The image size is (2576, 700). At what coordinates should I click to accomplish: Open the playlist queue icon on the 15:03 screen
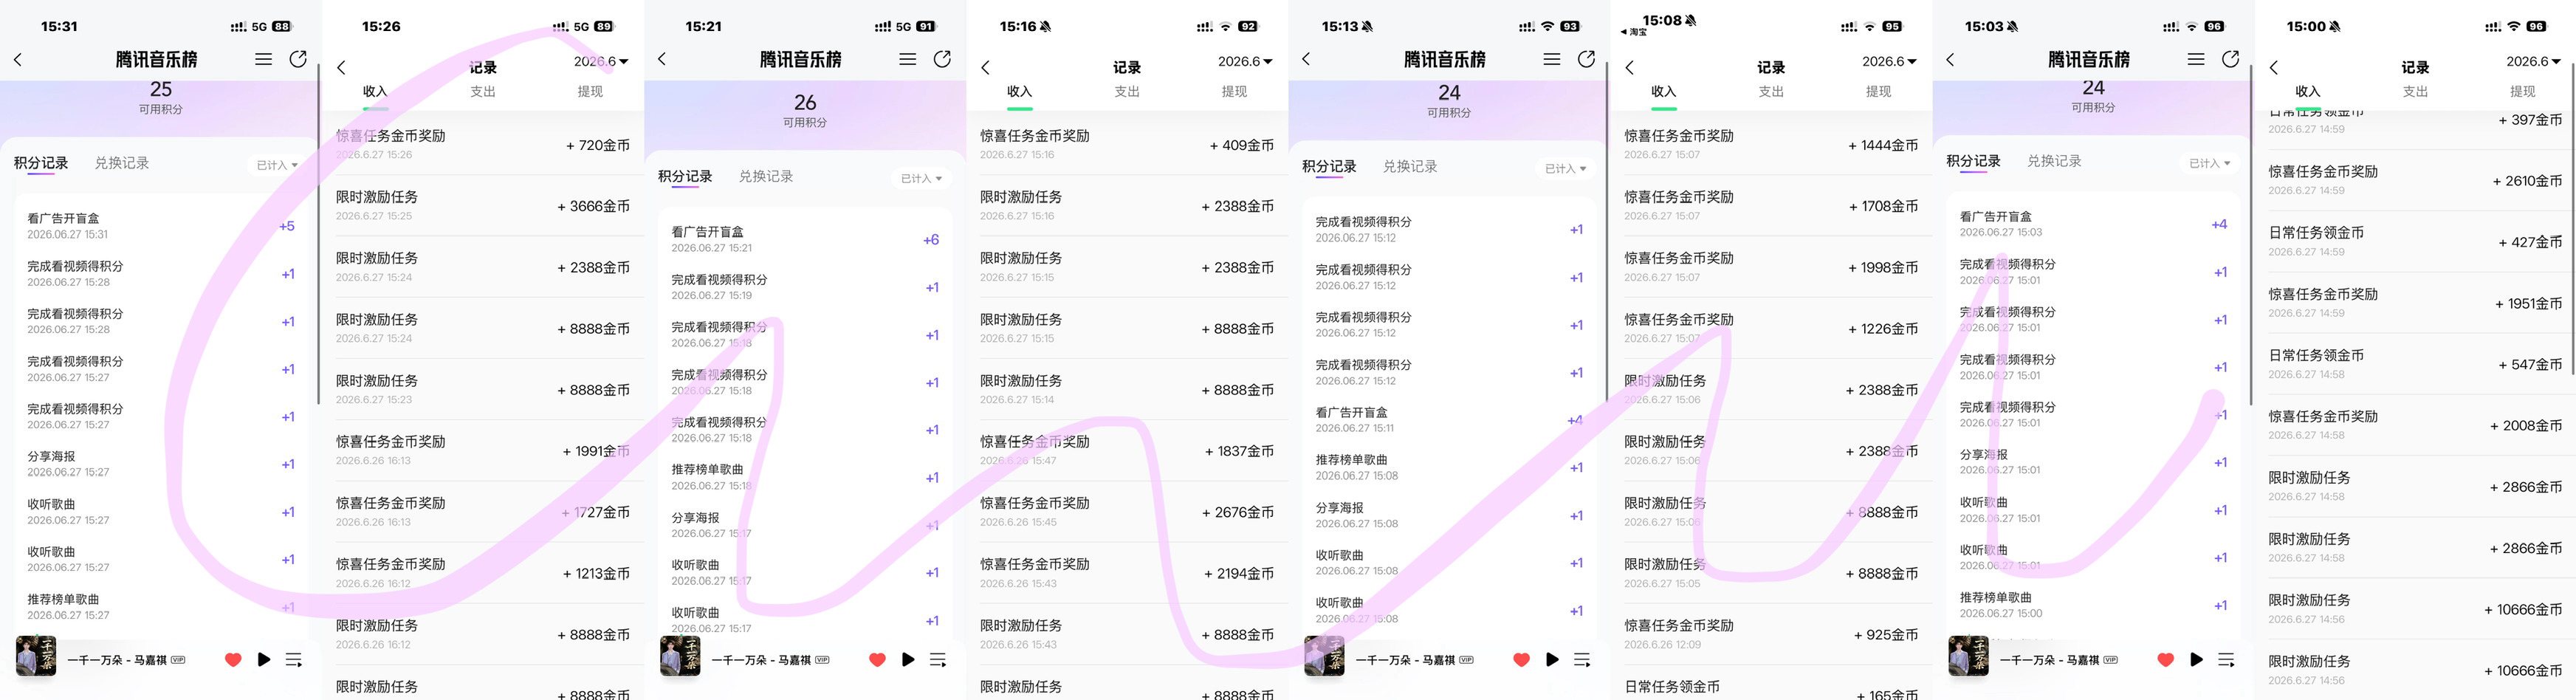coord(2226,660)
